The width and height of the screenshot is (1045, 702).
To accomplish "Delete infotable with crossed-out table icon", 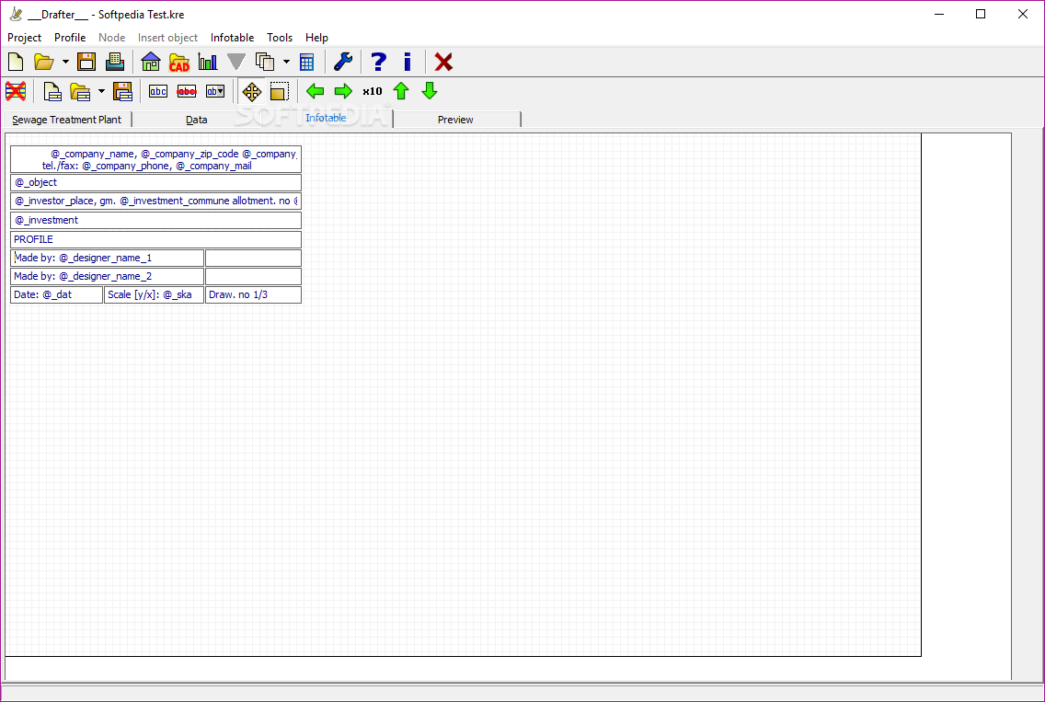I will [16, 91].
